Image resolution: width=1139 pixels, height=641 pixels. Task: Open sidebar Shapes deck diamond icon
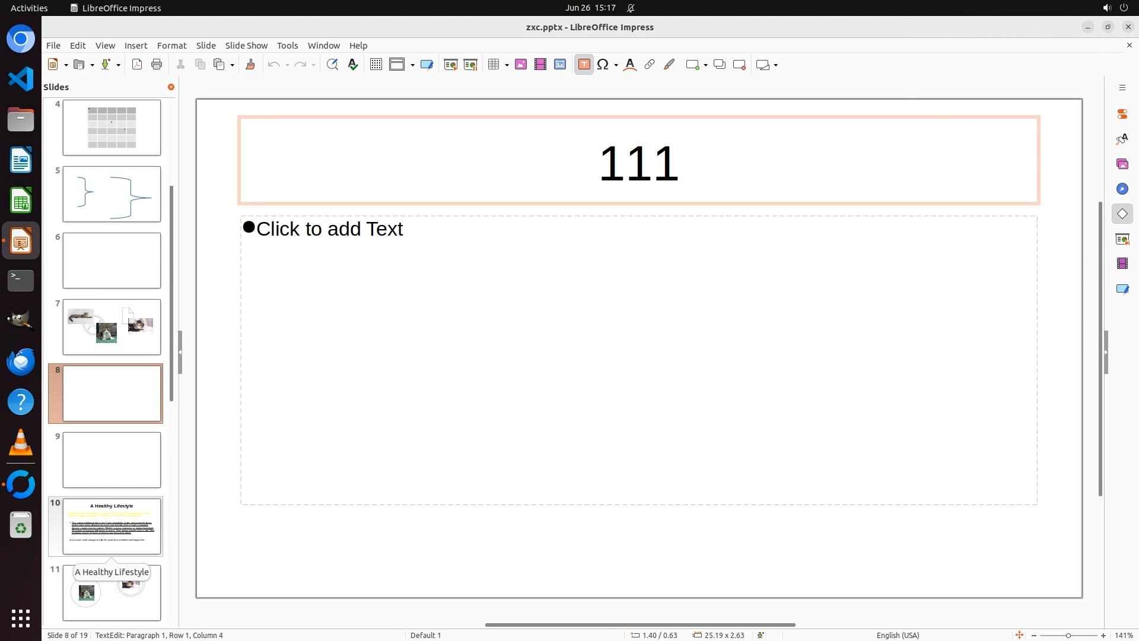pyautogui.click(x=1122, y=214)
